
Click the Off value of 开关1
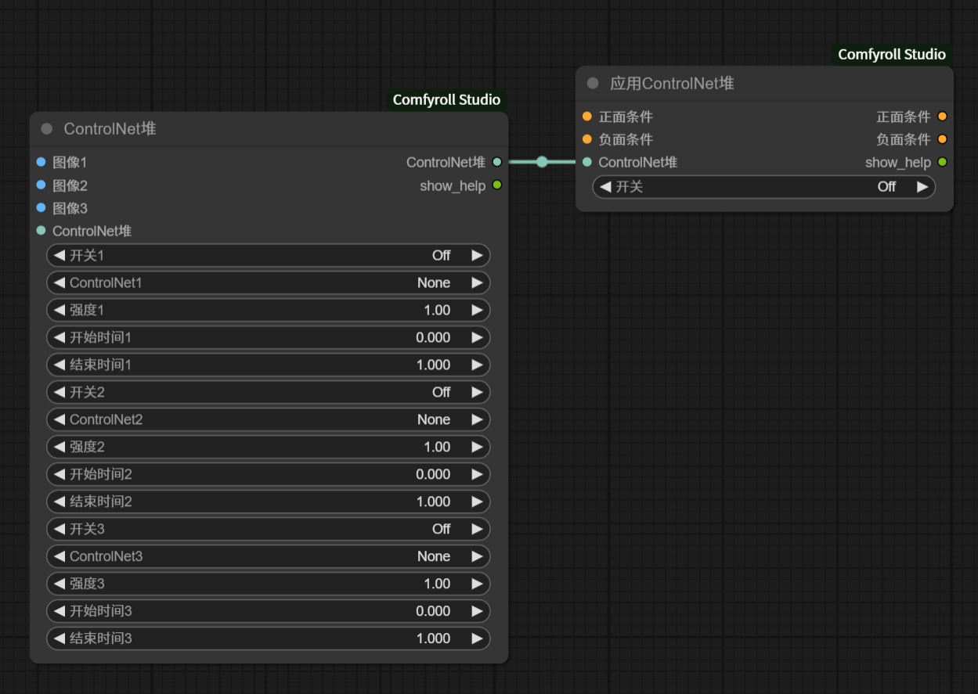(442, 255)
